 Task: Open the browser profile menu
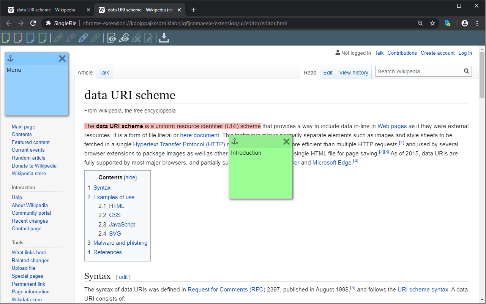(464, 23)
